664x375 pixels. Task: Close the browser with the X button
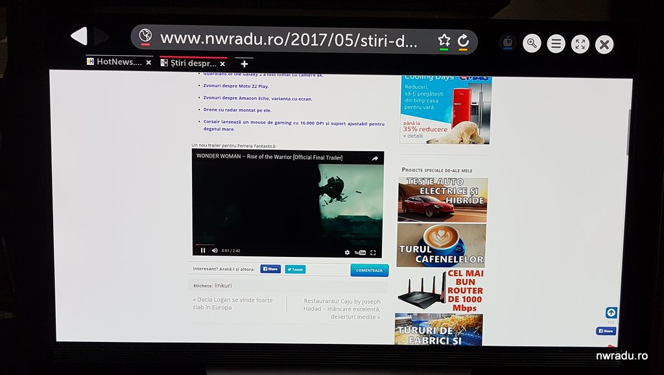pos(604,45)
